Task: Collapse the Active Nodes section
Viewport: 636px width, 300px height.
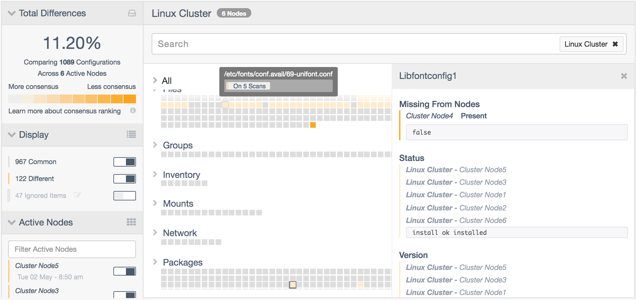Action: click(12, 222)
